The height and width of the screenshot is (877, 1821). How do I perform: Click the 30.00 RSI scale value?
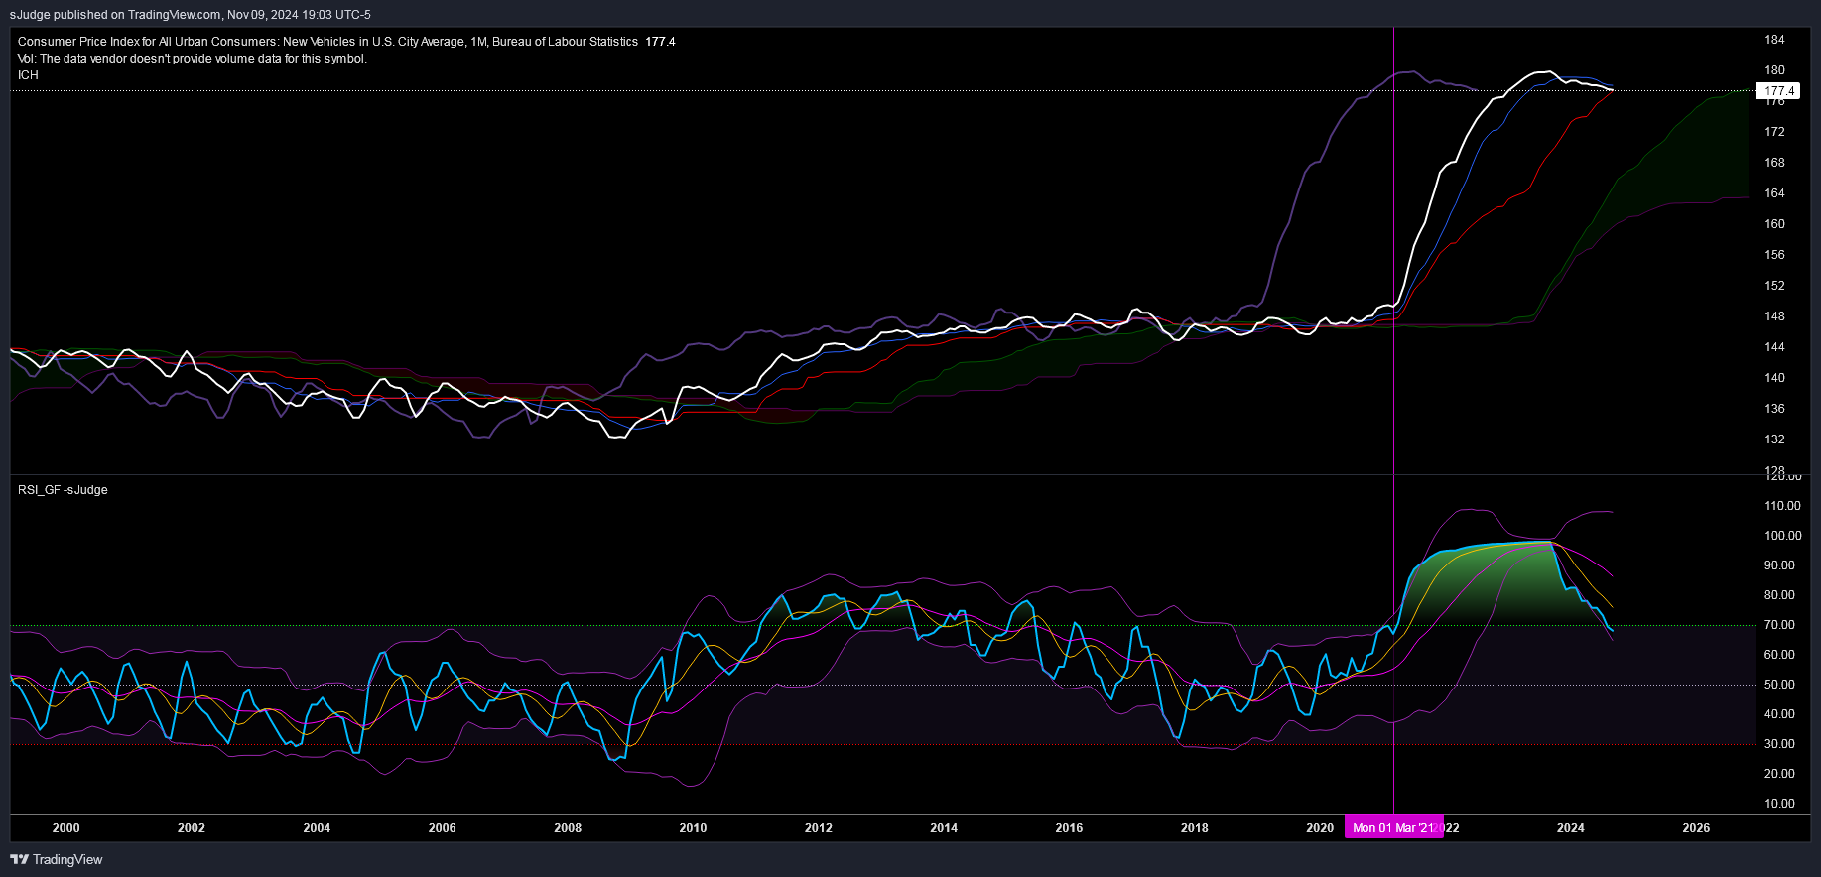tap(1779, 744)
